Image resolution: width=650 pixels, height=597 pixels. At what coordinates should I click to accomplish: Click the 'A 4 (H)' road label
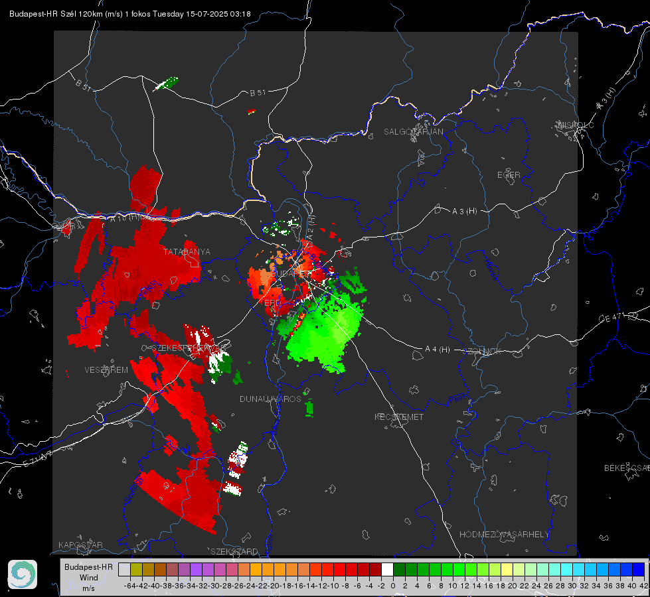(438, 350)
